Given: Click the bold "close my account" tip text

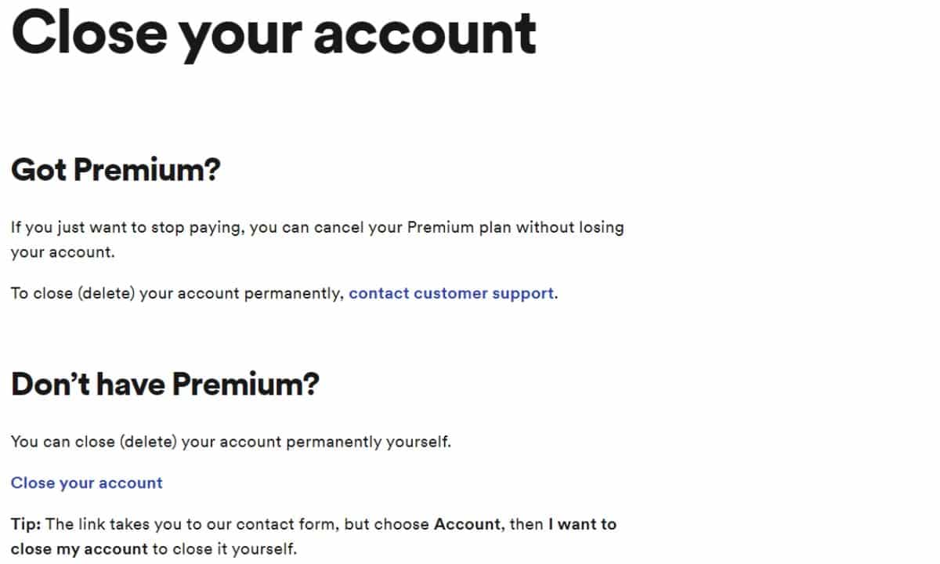Looking at the screenshot, I should [x=79, y=548].
